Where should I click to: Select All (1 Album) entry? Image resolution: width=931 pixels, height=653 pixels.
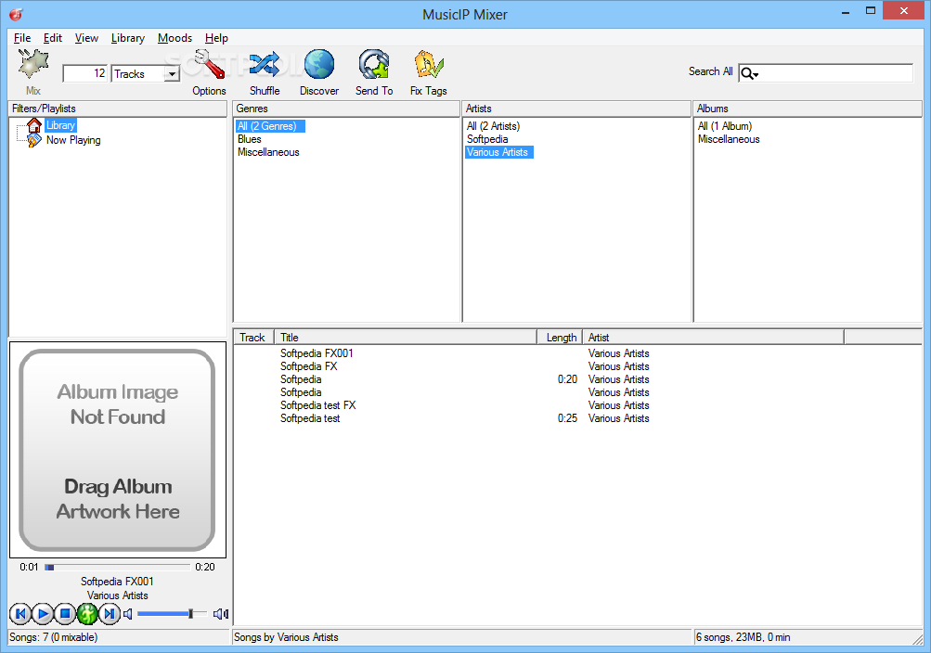click(x=725, y=126)
